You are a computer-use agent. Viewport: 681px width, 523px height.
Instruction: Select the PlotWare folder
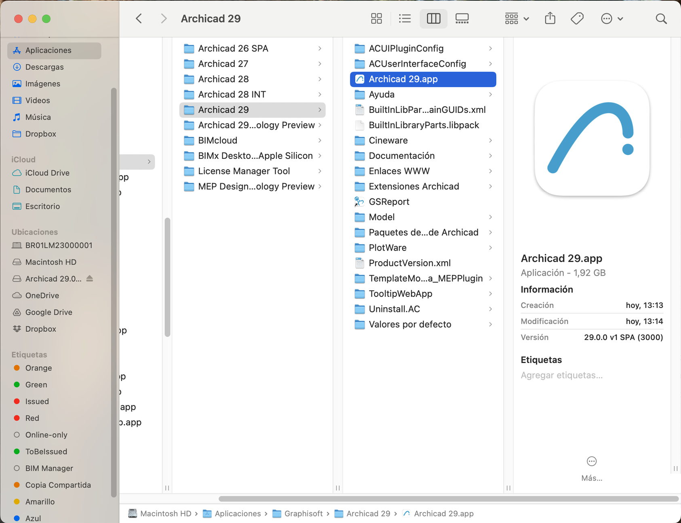[423, 248]
